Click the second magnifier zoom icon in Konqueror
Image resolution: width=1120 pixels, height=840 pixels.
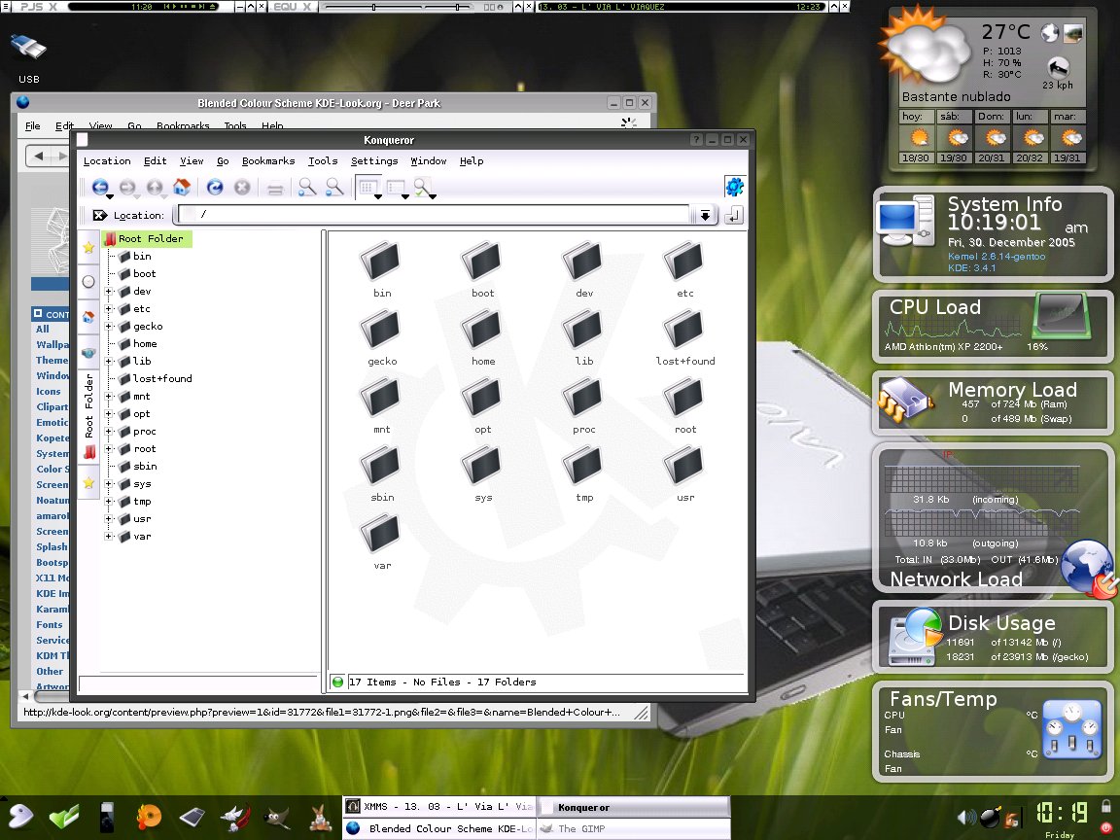tap(334, 187)
